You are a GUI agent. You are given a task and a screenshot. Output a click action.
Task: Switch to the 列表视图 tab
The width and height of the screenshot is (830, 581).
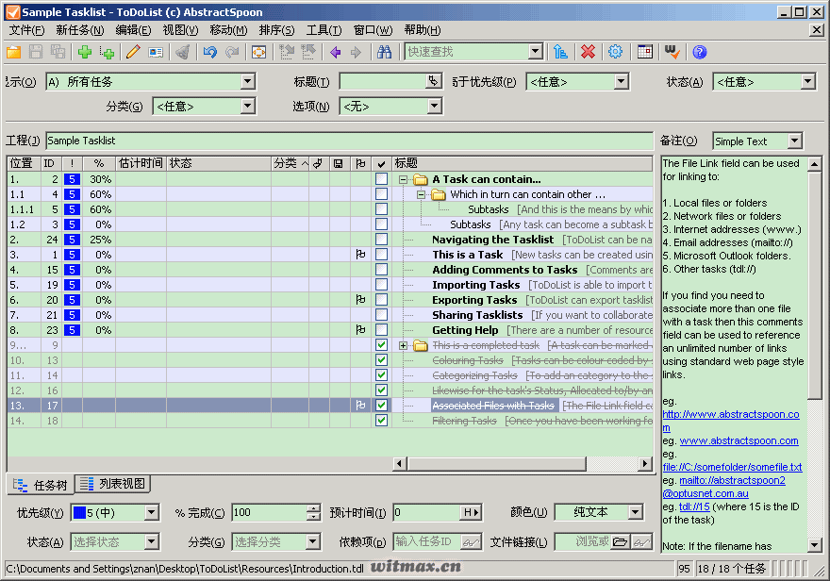tap(113, 484)
